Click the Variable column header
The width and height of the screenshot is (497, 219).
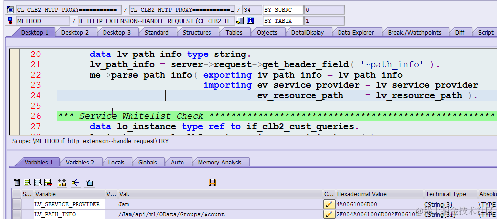70,194
